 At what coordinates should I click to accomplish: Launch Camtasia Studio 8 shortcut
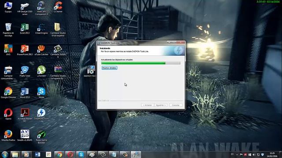58,51
